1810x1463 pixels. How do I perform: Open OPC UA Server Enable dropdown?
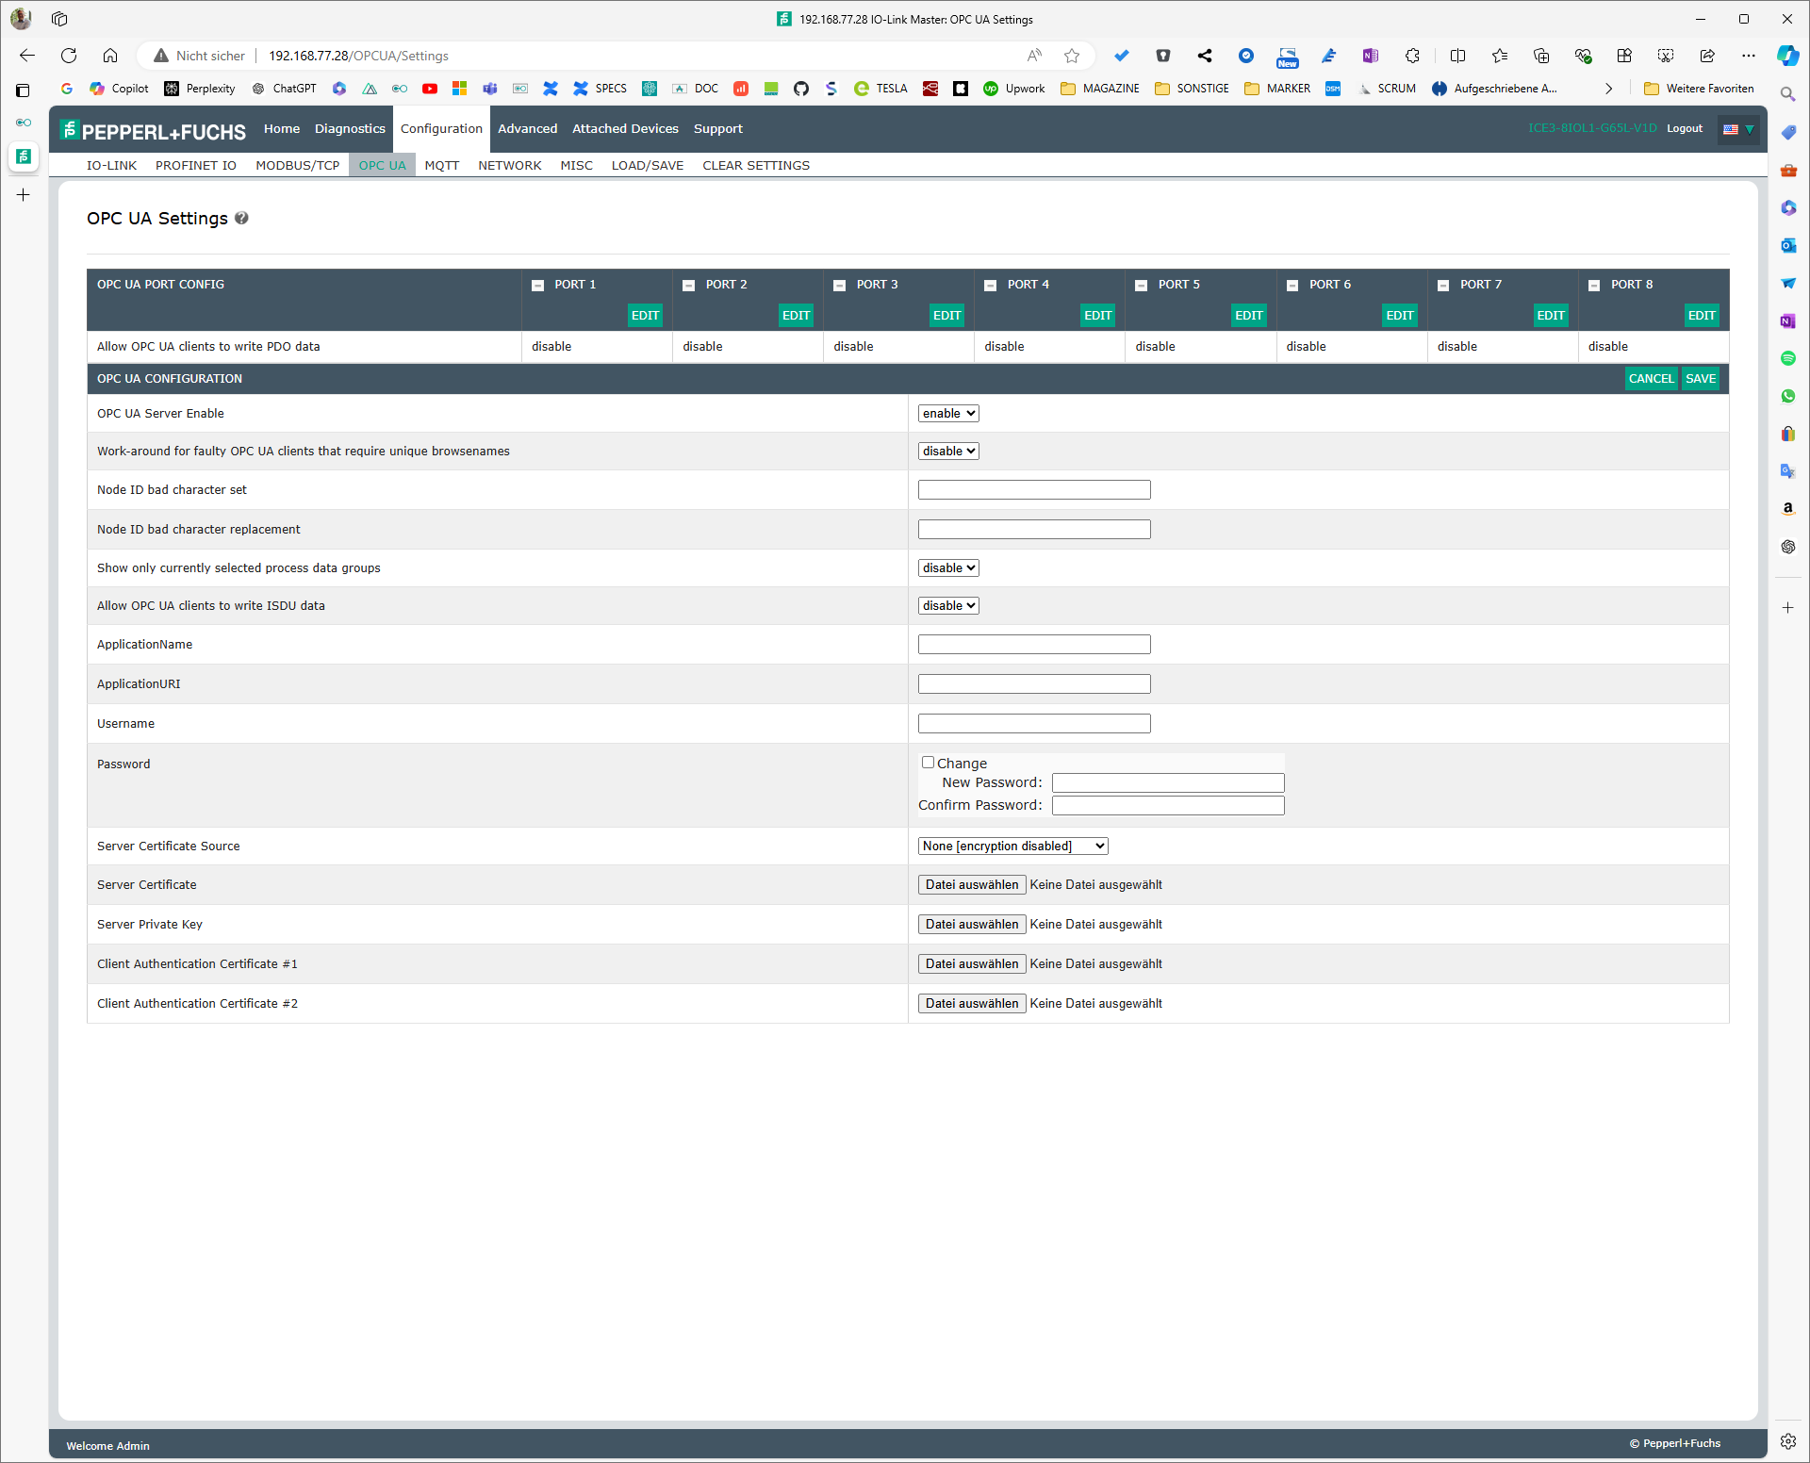click(x=948, y=413)
